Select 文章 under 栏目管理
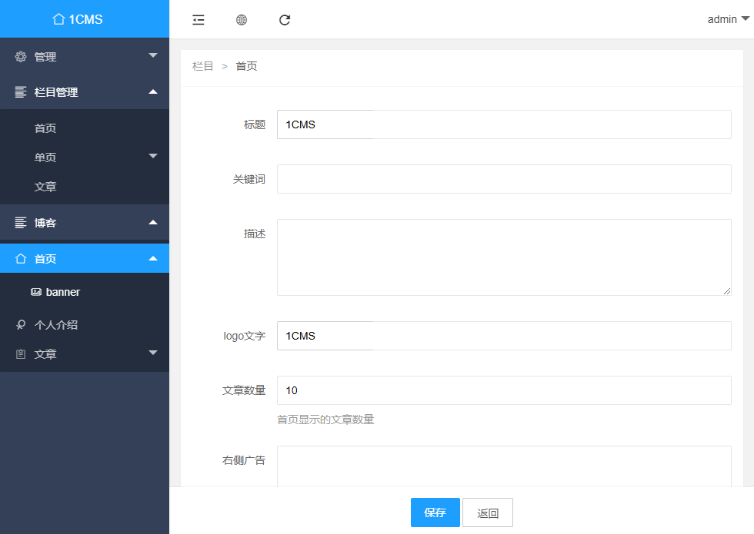This screenshot has width=754, height=534. tap(45, 187)
